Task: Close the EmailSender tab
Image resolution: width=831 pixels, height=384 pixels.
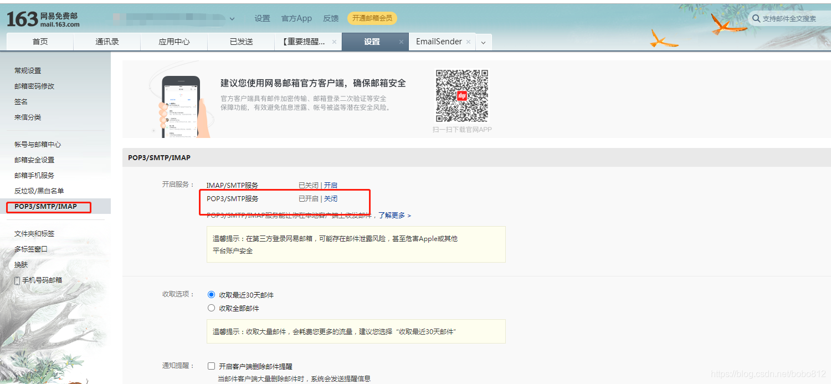Action: click(468, 42)
